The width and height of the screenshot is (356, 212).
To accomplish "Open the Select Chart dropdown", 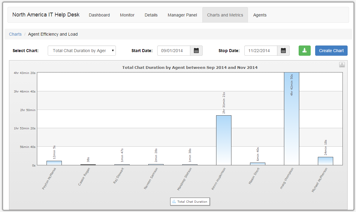I will point(82,51).
